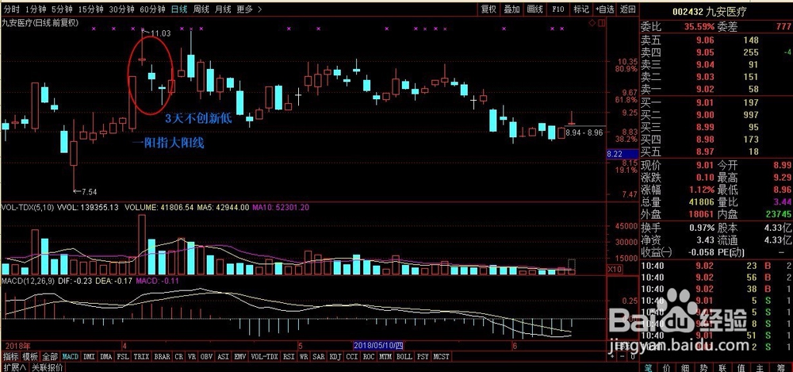Image resolution: width=793 pixels, height=372 pixels.
Task: Select the SAR indicator
Action: click(319, 357)
